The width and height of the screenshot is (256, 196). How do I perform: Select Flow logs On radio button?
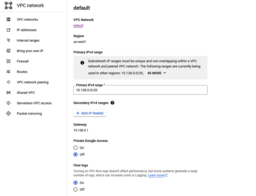[x=75, y=183]
